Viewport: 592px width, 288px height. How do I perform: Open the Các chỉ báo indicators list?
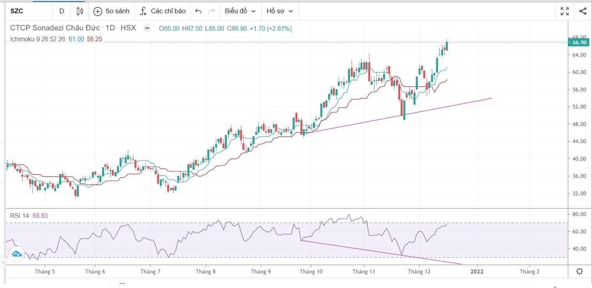[x=163, y=11]
